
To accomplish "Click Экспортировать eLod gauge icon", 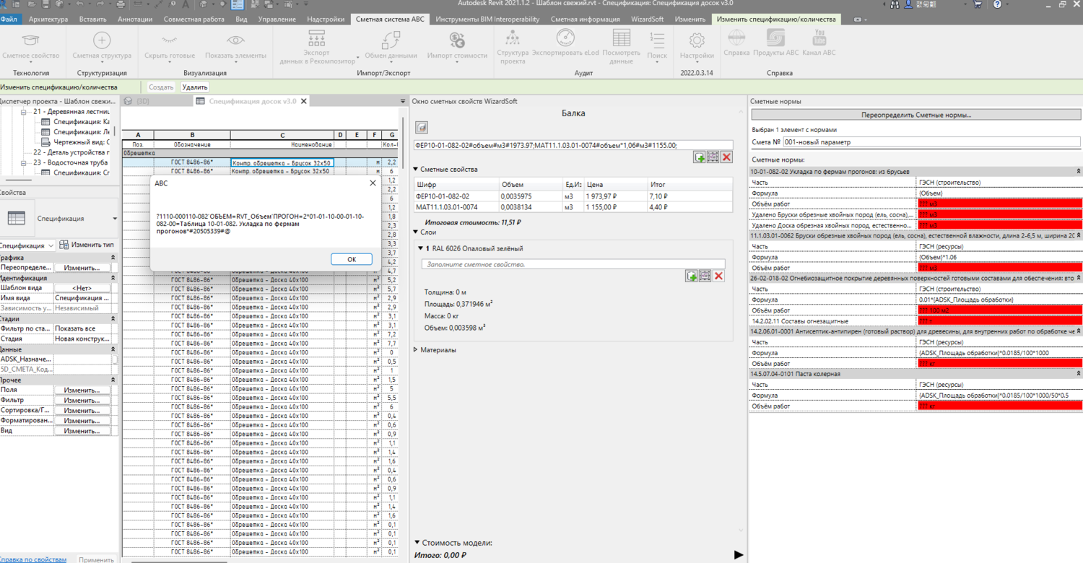I will (565, 39).
